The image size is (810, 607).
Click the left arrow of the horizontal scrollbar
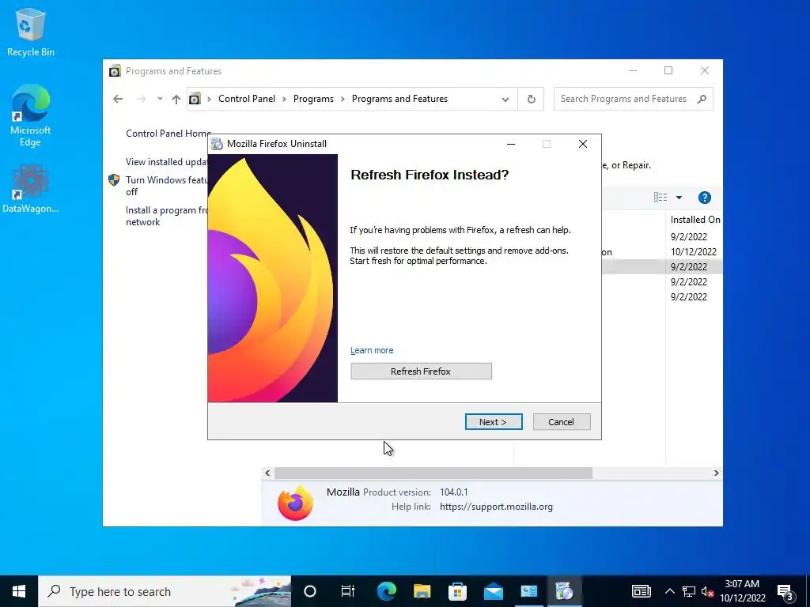tap(267, 473)
